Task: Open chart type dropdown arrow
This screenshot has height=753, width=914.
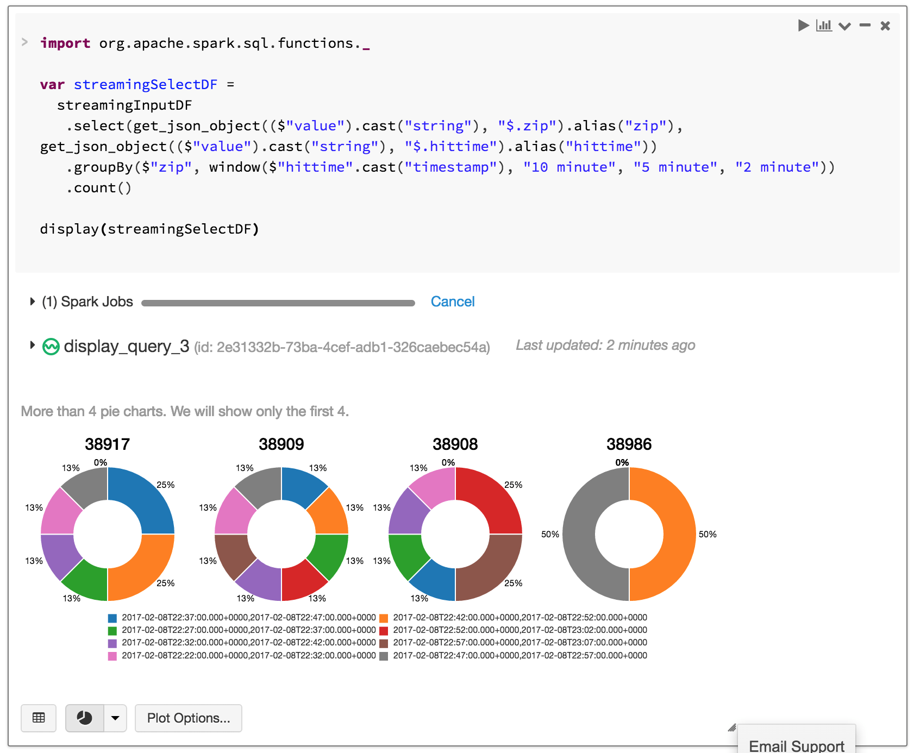Action: [115, 718]
